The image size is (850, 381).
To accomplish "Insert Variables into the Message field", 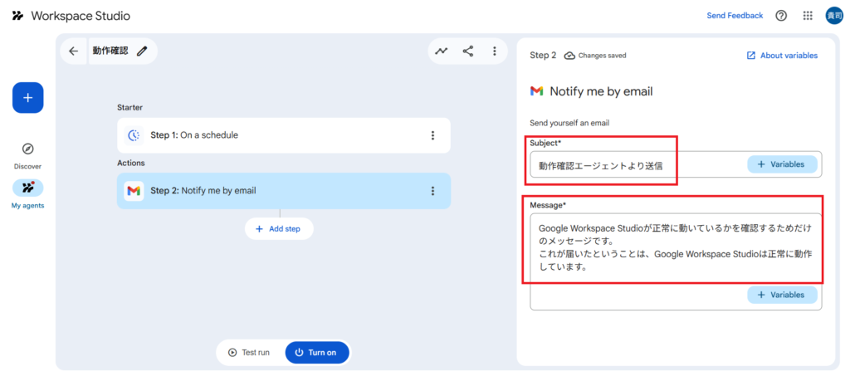I will (782, 295).
